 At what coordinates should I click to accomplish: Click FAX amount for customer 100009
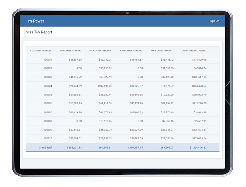coord(105,130)
